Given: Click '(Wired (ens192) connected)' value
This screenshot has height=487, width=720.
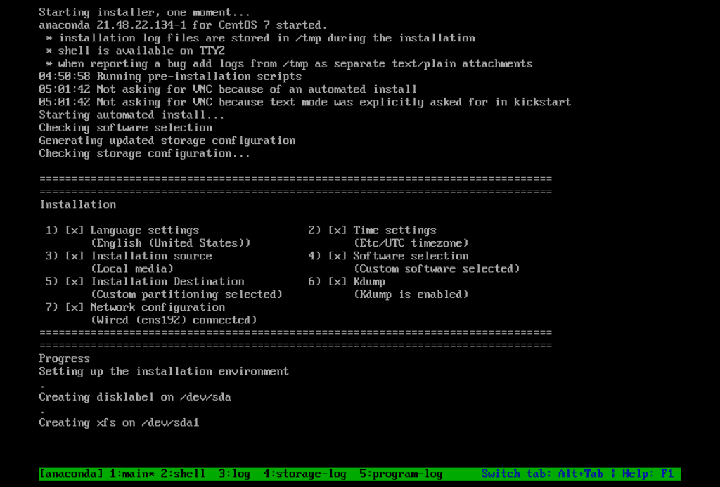Looking at the screenshot, I should coord(174,320).
